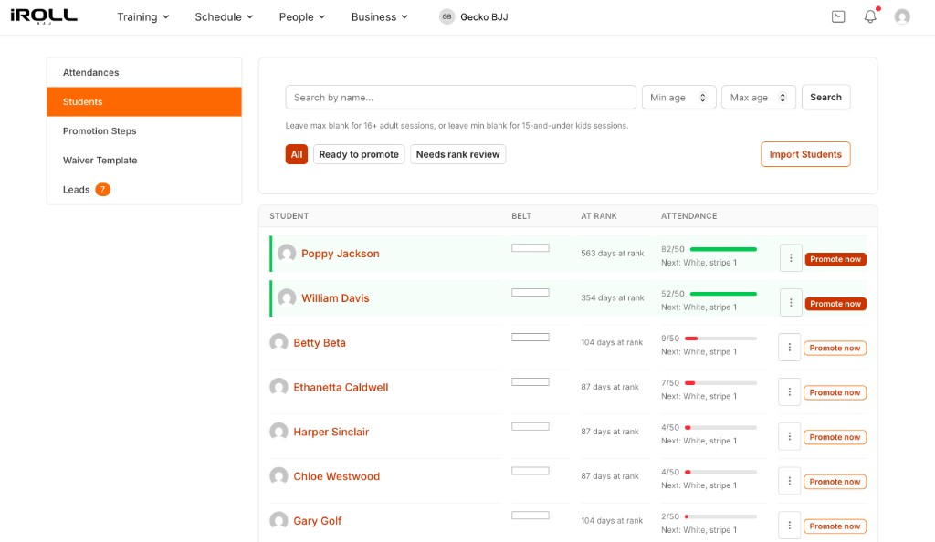
Task: Click Harper Sinclair's avatar icon
Action: pos(278,432)
